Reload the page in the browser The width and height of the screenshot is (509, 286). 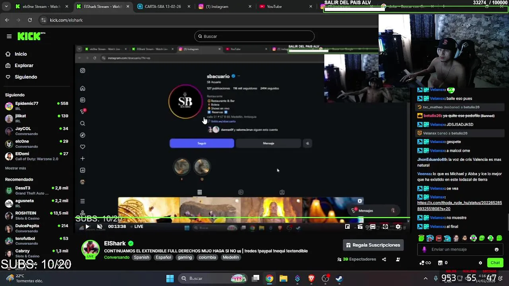(30, 20)
